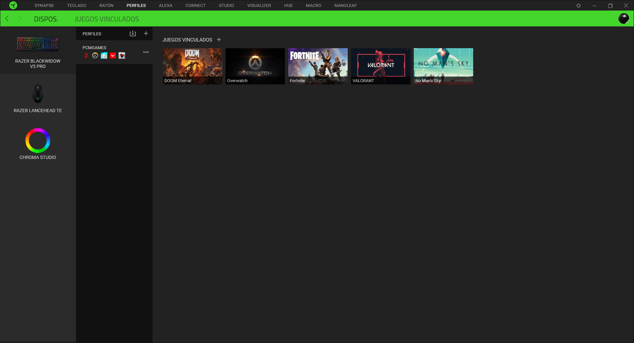
Task: Select the JUEGOS VINCULADOS subtab
Action: coord(107,19)
